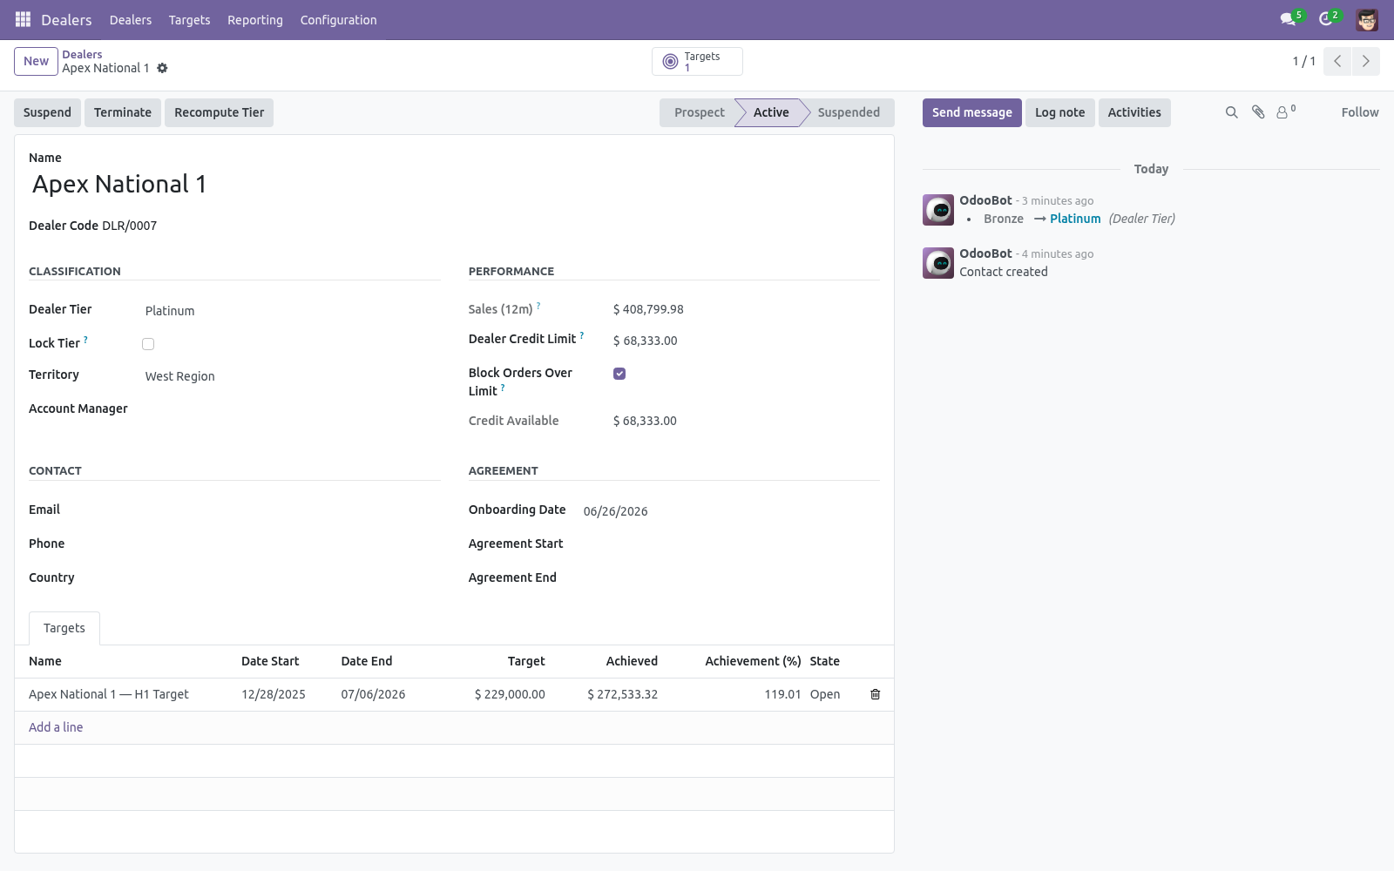
Task: Open the activities clock icon
Action: [x=1326, y=19]
